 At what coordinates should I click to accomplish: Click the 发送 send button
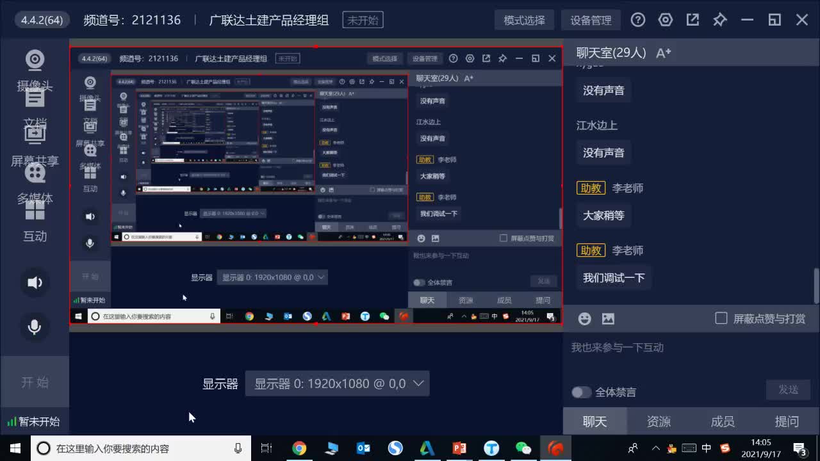(x=789, y=389)
